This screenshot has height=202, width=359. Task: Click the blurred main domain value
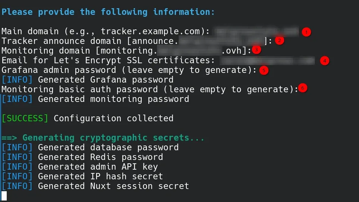click(x=257, y=31)
